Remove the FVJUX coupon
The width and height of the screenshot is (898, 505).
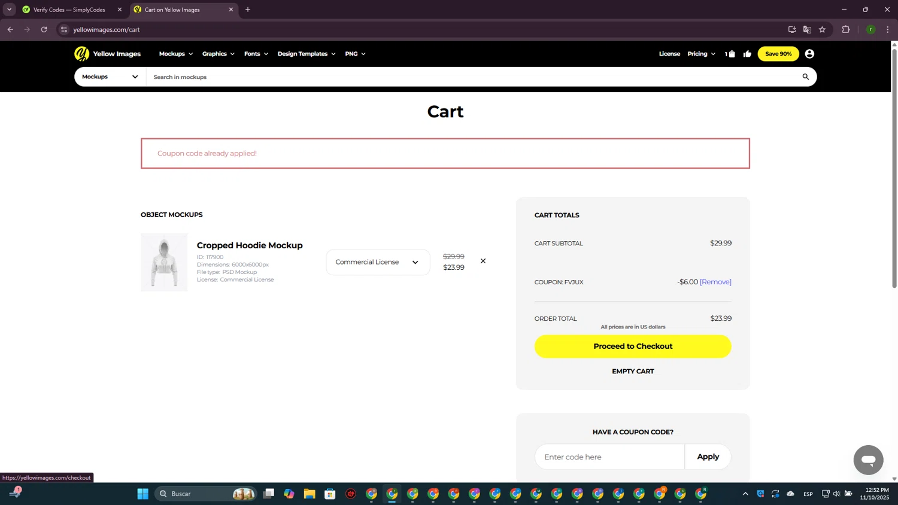[715, 282]
